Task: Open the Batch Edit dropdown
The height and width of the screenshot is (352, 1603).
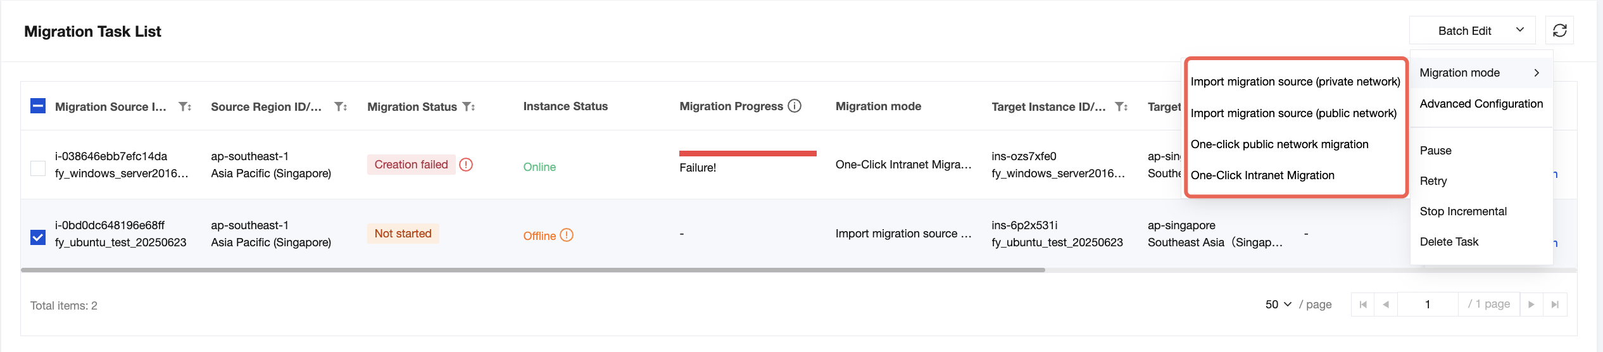Action: click(1472, 30)
